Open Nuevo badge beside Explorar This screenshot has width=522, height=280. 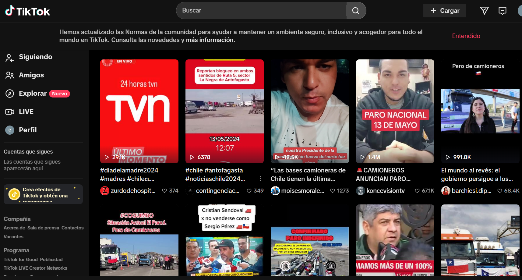[x=59, y=94]
